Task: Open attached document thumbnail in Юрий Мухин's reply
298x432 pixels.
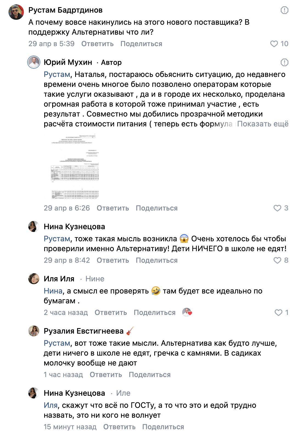Action: pos(75,166)
